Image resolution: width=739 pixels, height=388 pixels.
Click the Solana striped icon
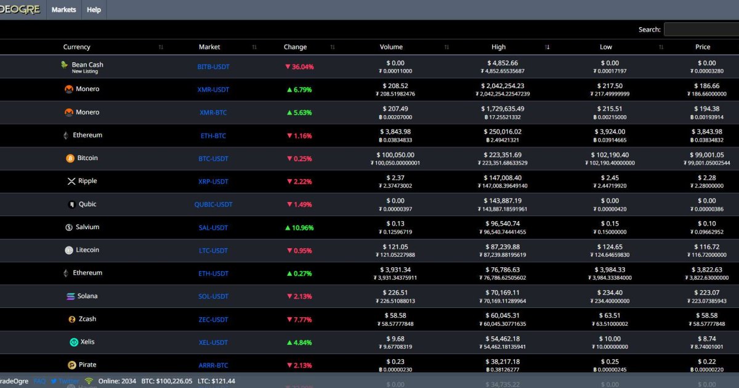[71, 296]
